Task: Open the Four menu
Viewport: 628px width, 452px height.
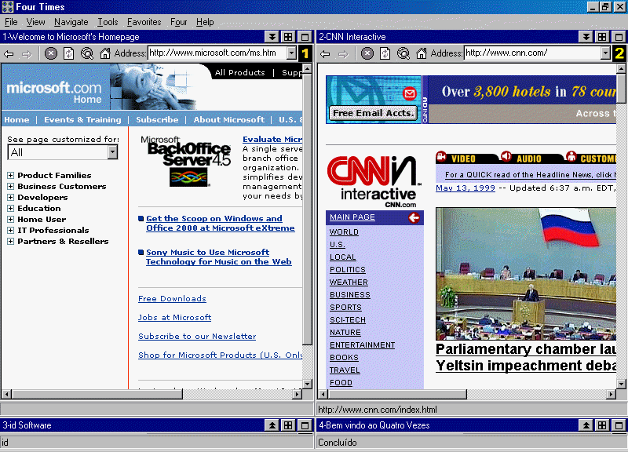Action: click(x=179, y=22)
